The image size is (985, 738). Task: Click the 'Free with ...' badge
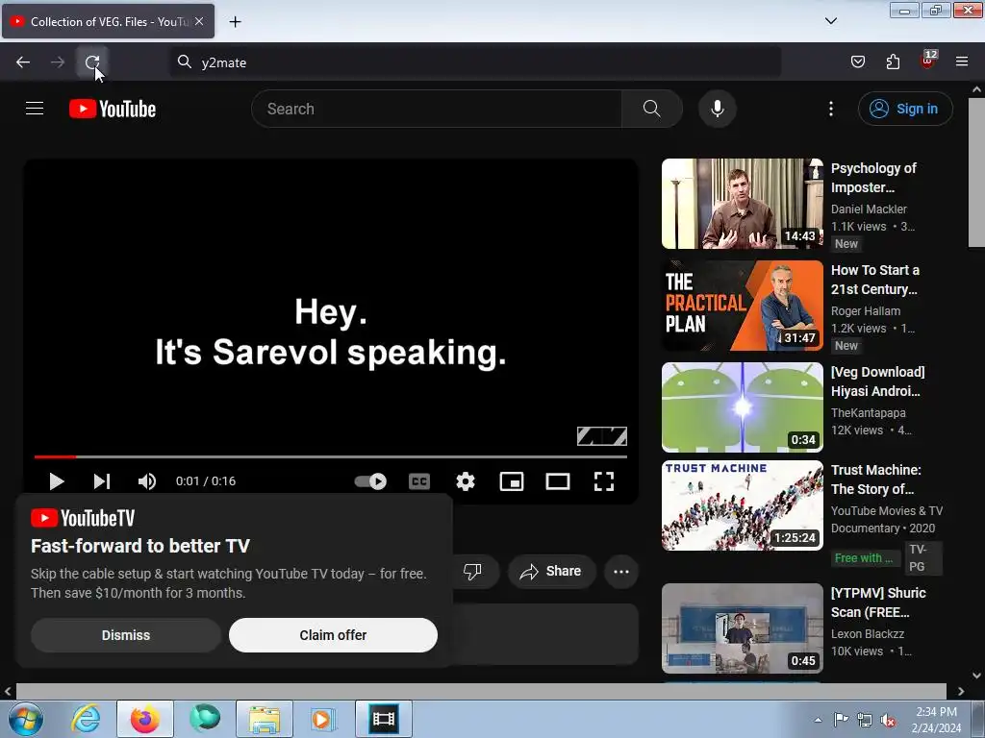click(865, 558)
